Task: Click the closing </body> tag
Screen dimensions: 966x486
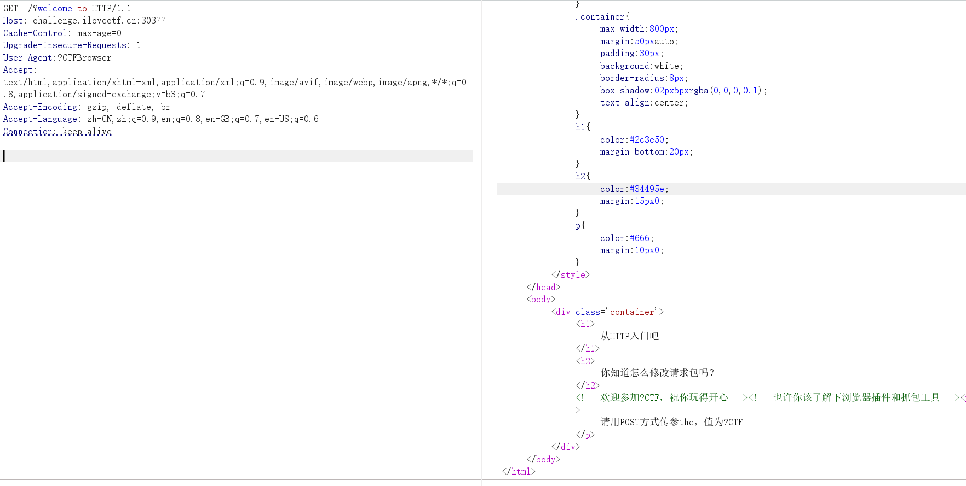Action: (543, 460)
